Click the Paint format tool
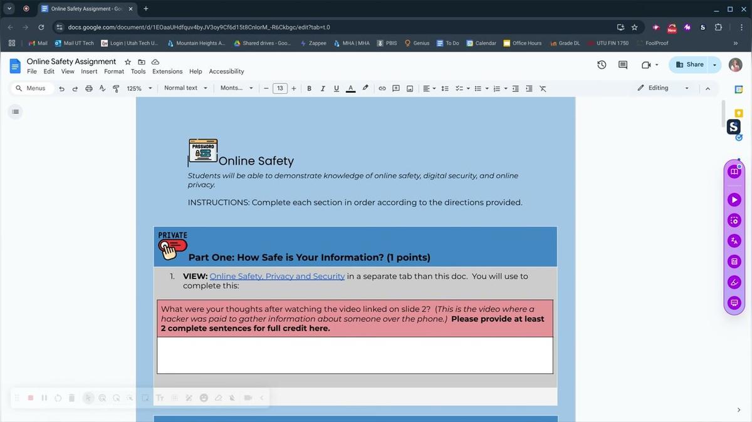 115,88
